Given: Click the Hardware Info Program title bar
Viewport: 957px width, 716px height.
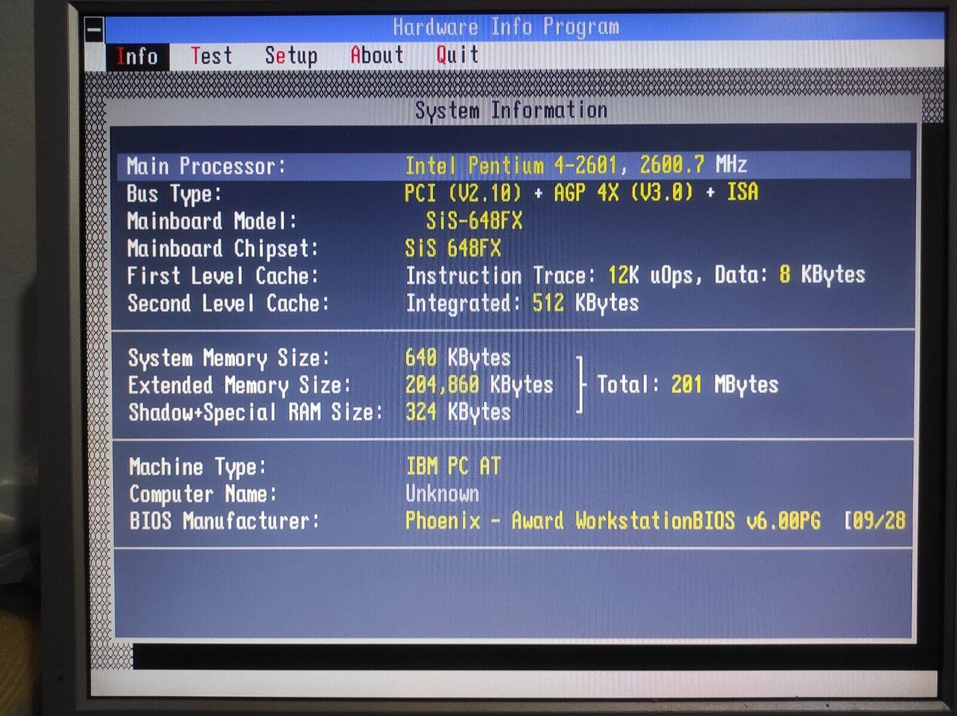Looking at the screenshot, I should coord(506,27).
